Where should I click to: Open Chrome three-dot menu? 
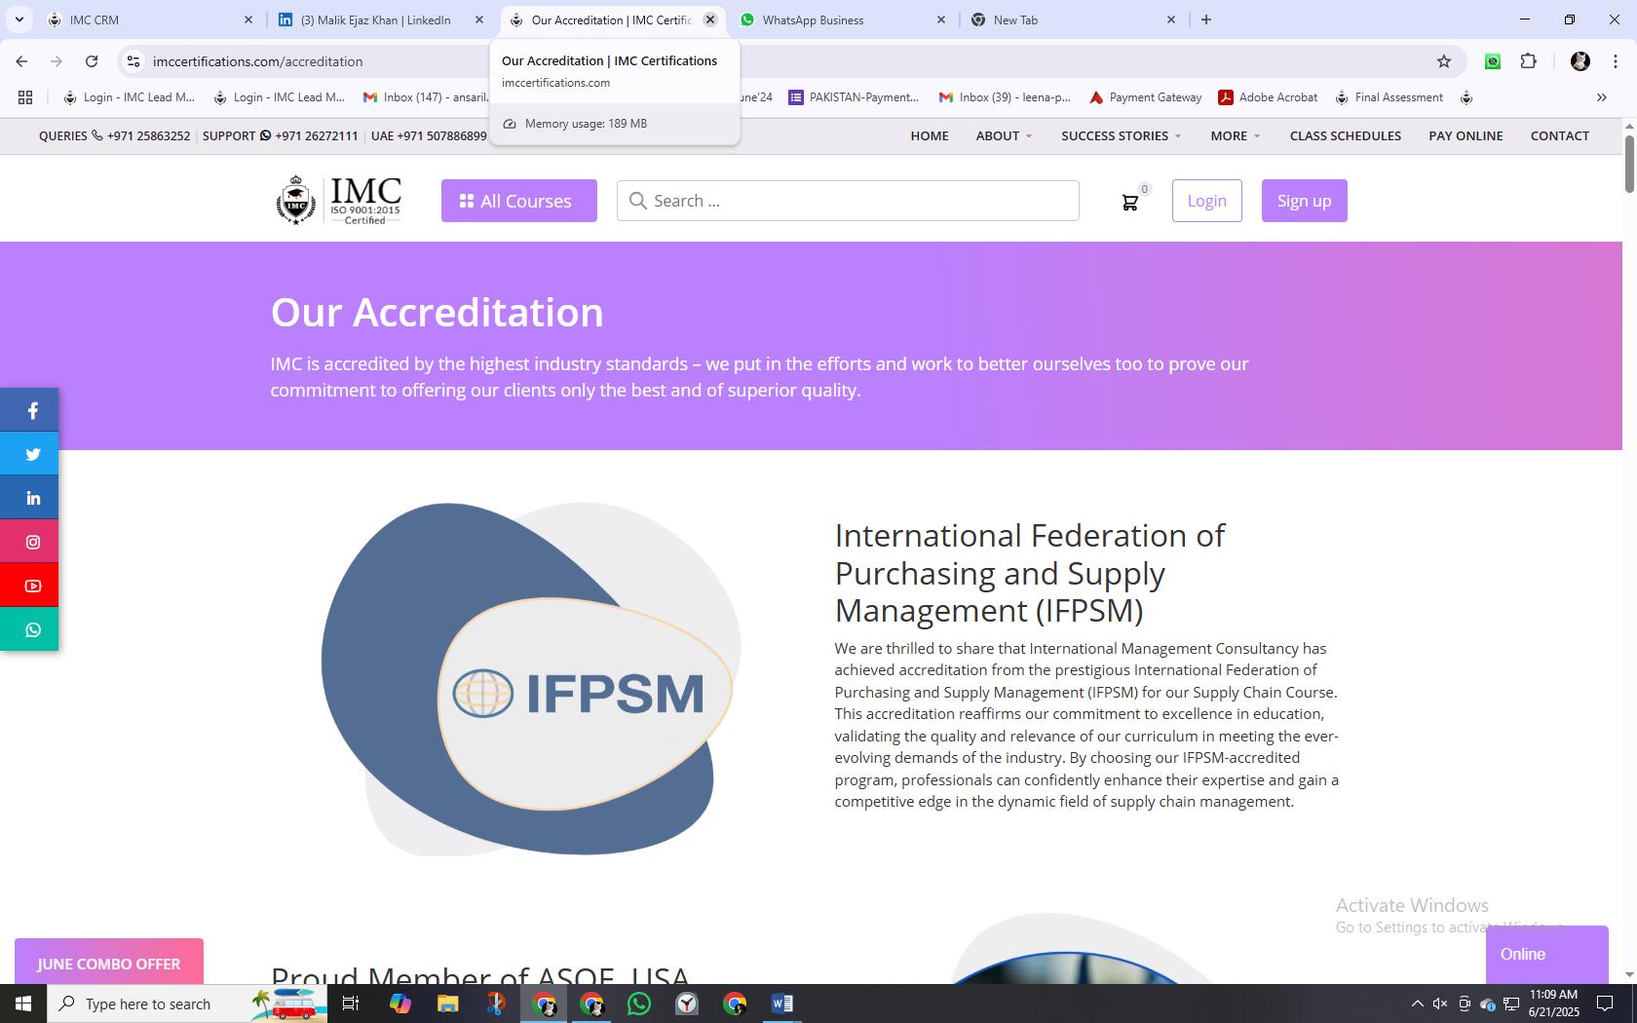pos(1615,61)
